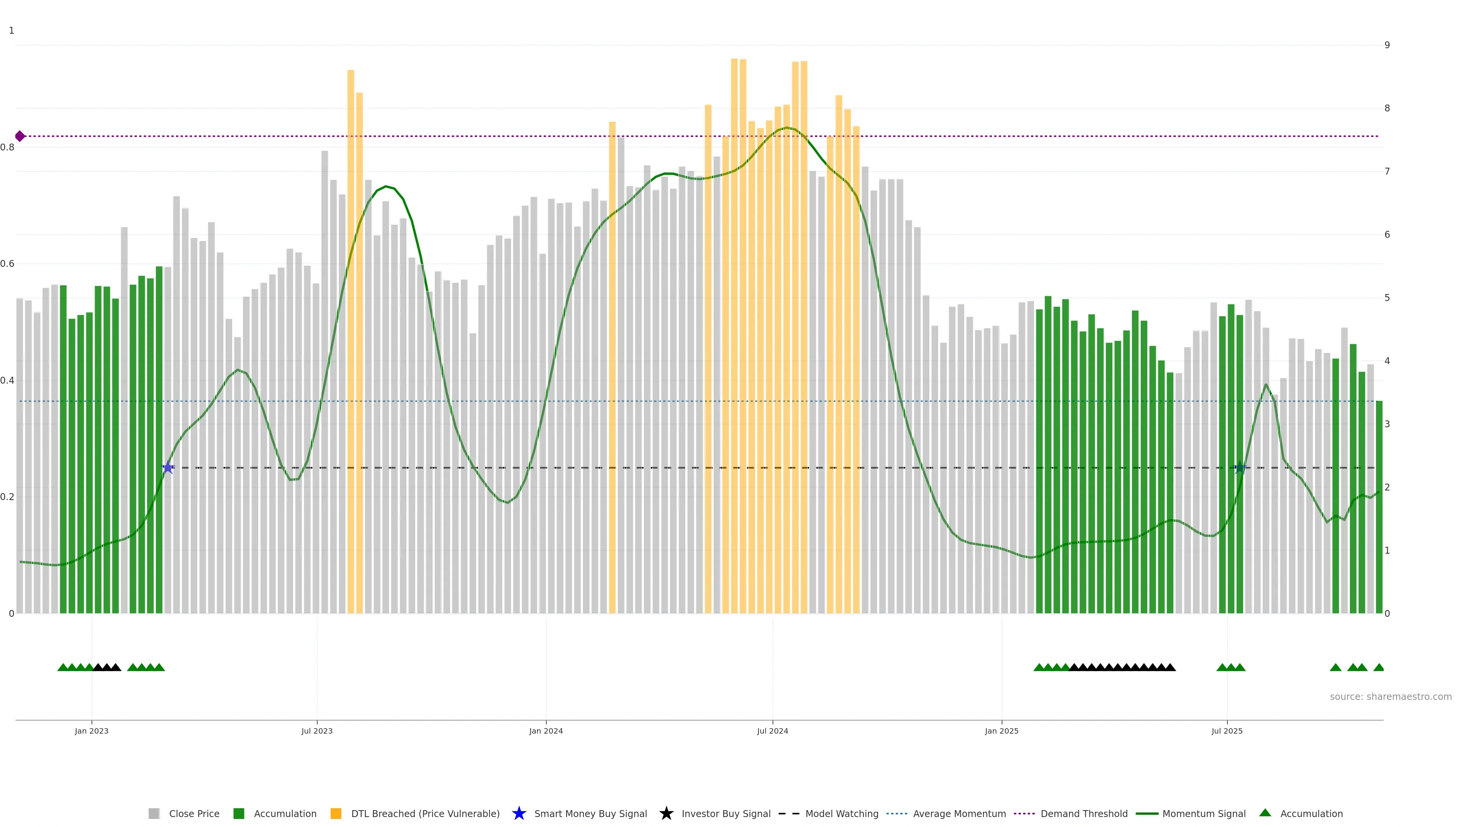The width and height of the screenshot is (1471, 827).
Task: Click the Jan 2025 x-axis label
Action: point(1001,731)
